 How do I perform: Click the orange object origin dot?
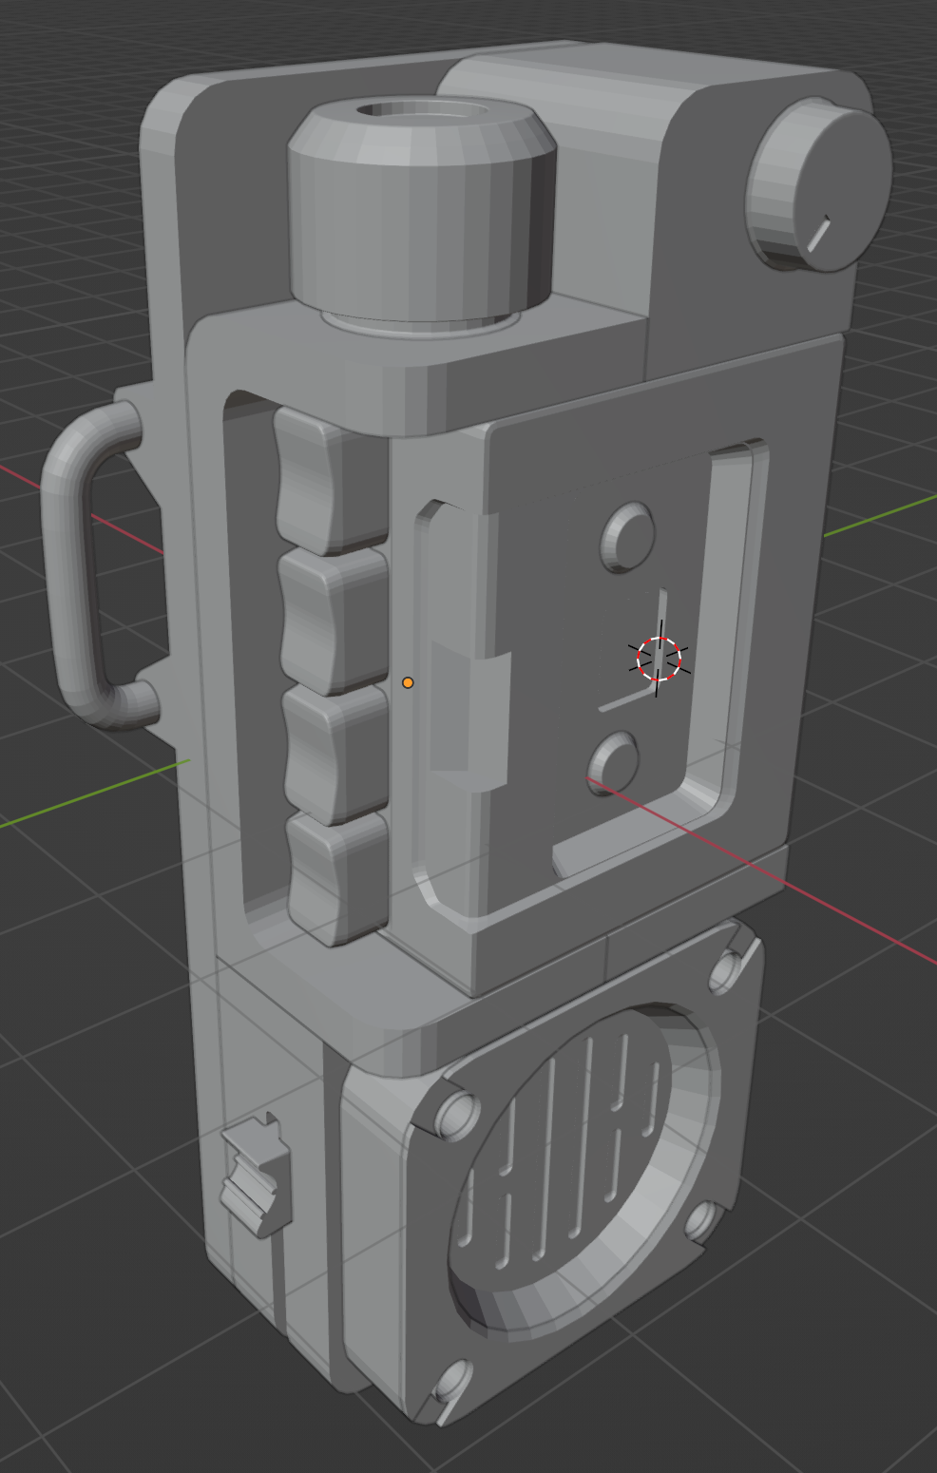point(408,682)
